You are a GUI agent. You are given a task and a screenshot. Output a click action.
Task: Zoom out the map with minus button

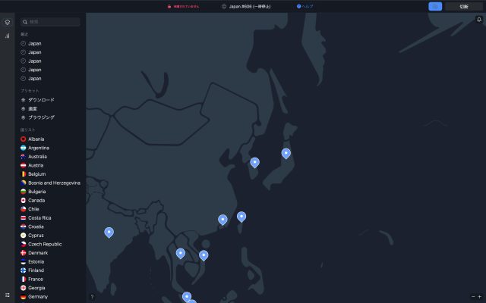click(x=472, y=296)
